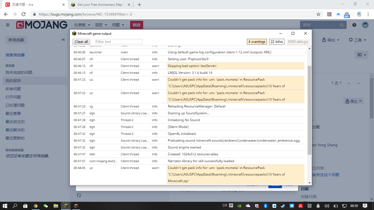Click the Jira help question mark icon
Viewport: 374px width, 210px height.
pyautogui.click(x=354, y=25)
